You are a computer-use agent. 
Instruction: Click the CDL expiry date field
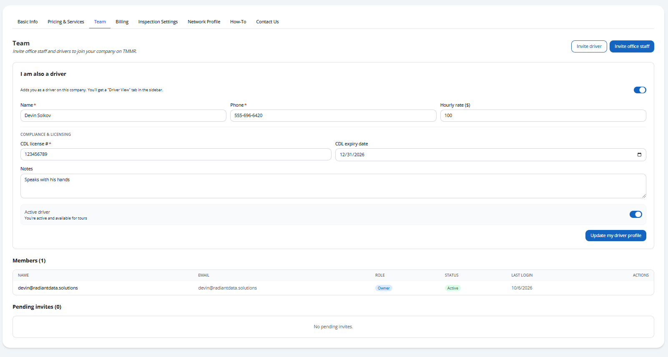click(x=490, y=155)
